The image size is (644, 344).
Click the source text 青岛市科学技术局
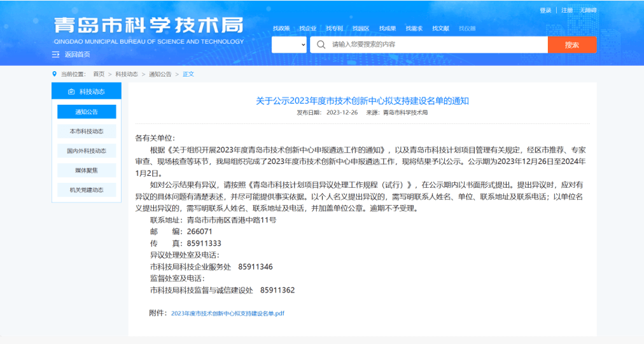point(405,112)
